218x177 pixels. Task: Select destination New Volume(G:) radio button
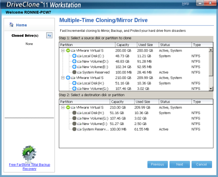pyautogui.click(x=74, y=118)
